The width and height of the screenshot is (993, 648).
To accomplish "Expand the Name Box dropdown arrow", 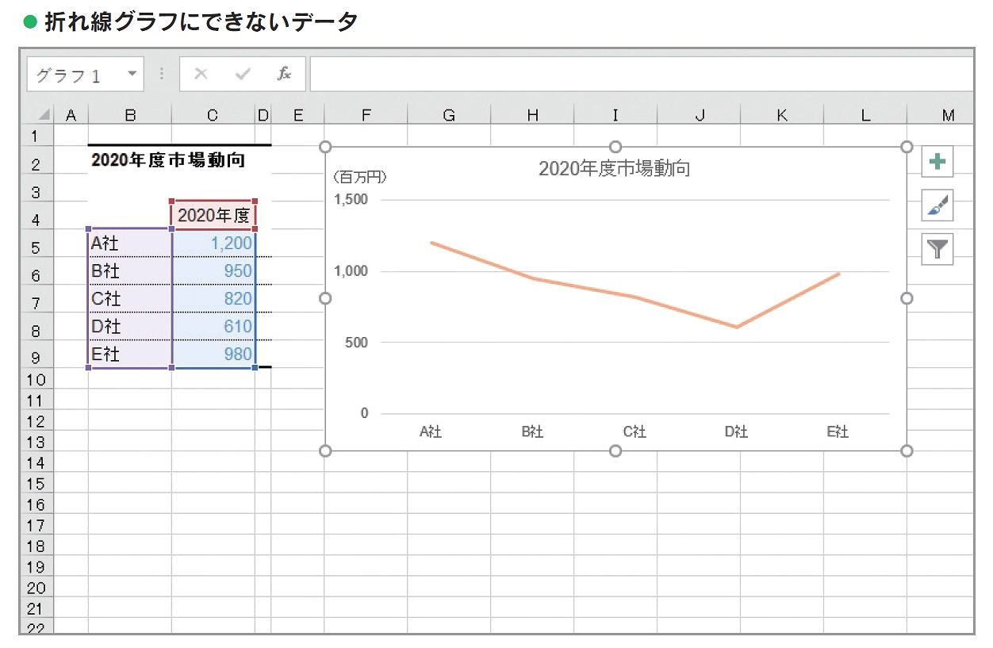I will pos(132,74).
